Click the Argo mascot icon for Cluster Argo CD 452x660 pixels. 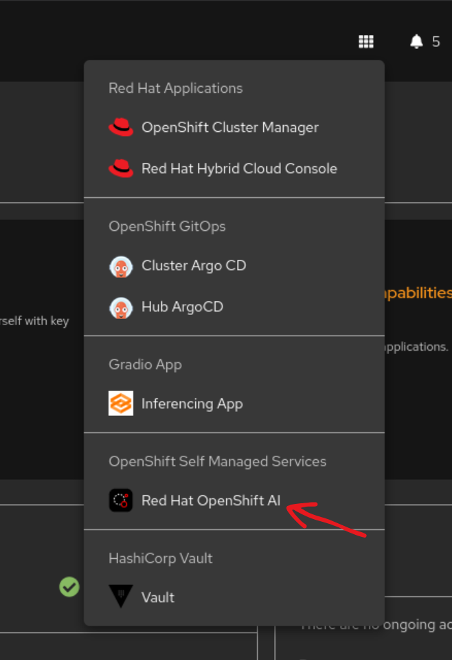point(121,266)
